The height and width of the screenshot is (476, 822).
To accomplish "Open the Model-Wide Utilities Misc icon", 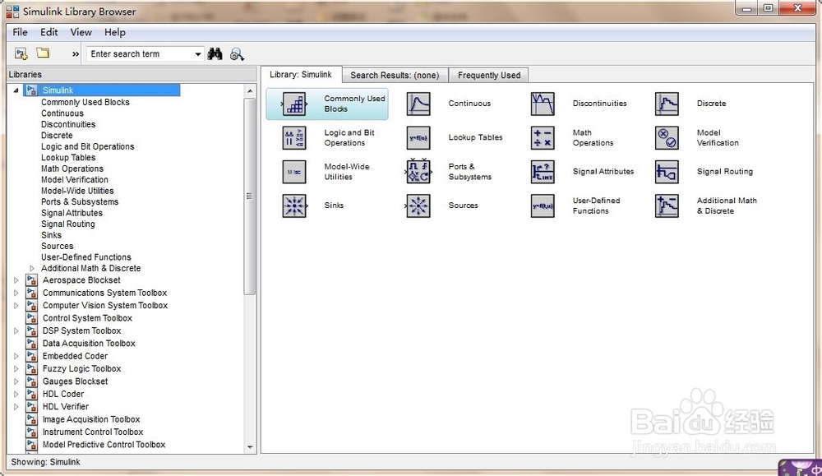I will 294,172.
